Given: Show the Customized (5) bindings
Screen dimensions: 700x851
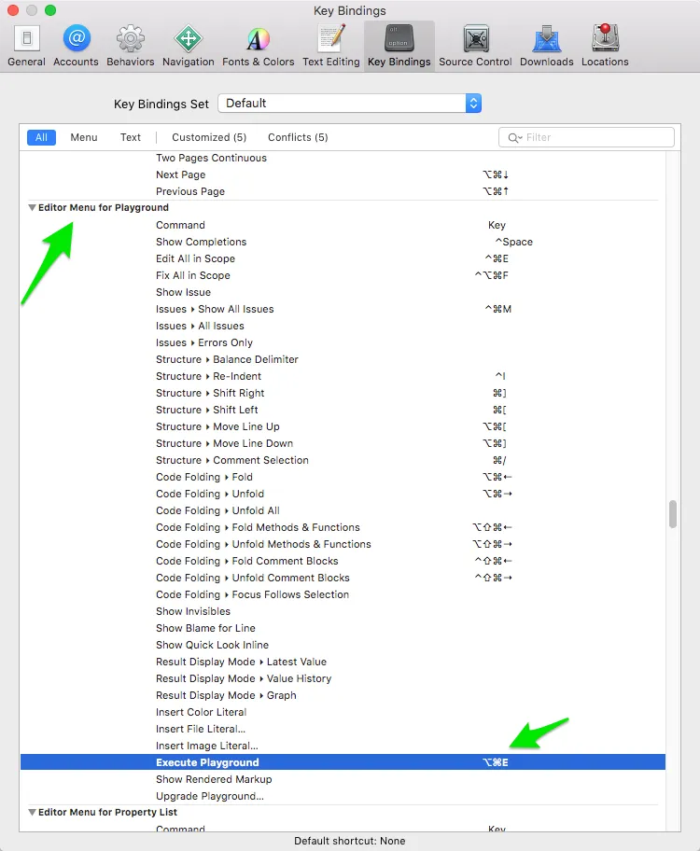Looking at the screenshot, I should [209, 137].
